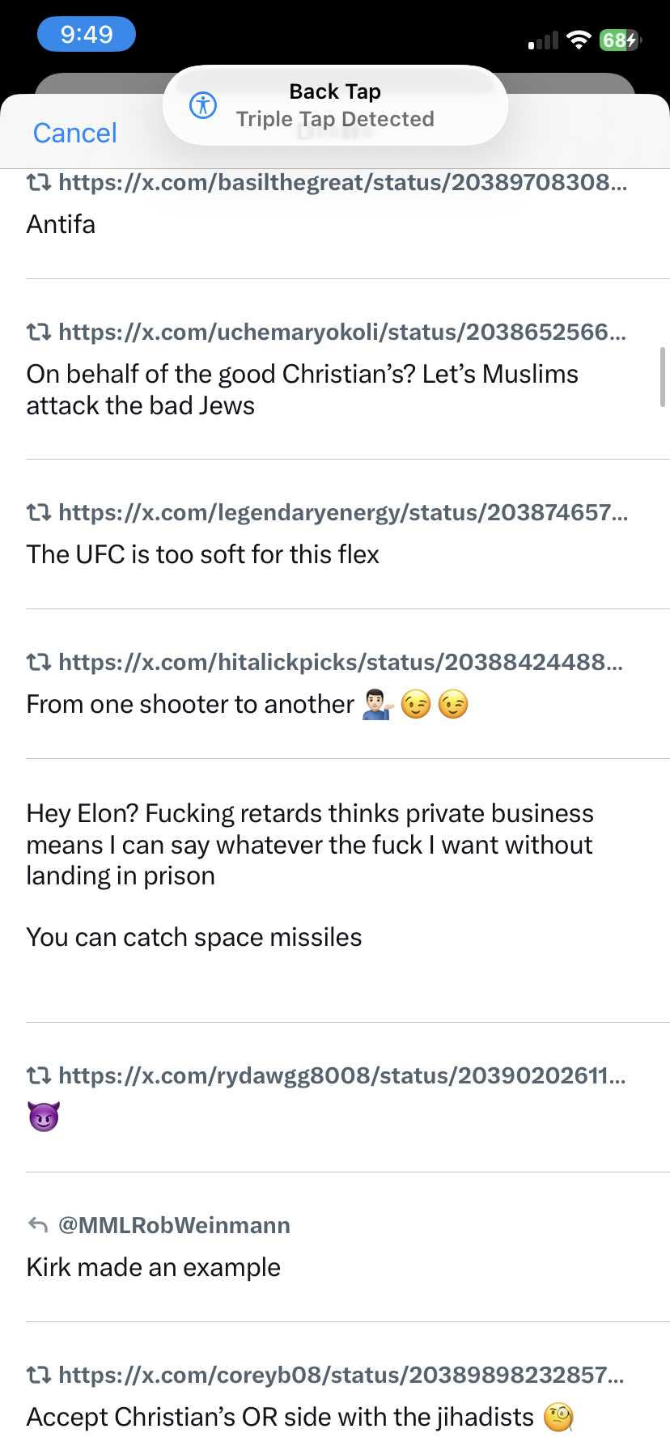This screenshot has height=1450, width=670.
Task: Tap the drafts list scrollbar indicator
Action: [x=663, y=377]
